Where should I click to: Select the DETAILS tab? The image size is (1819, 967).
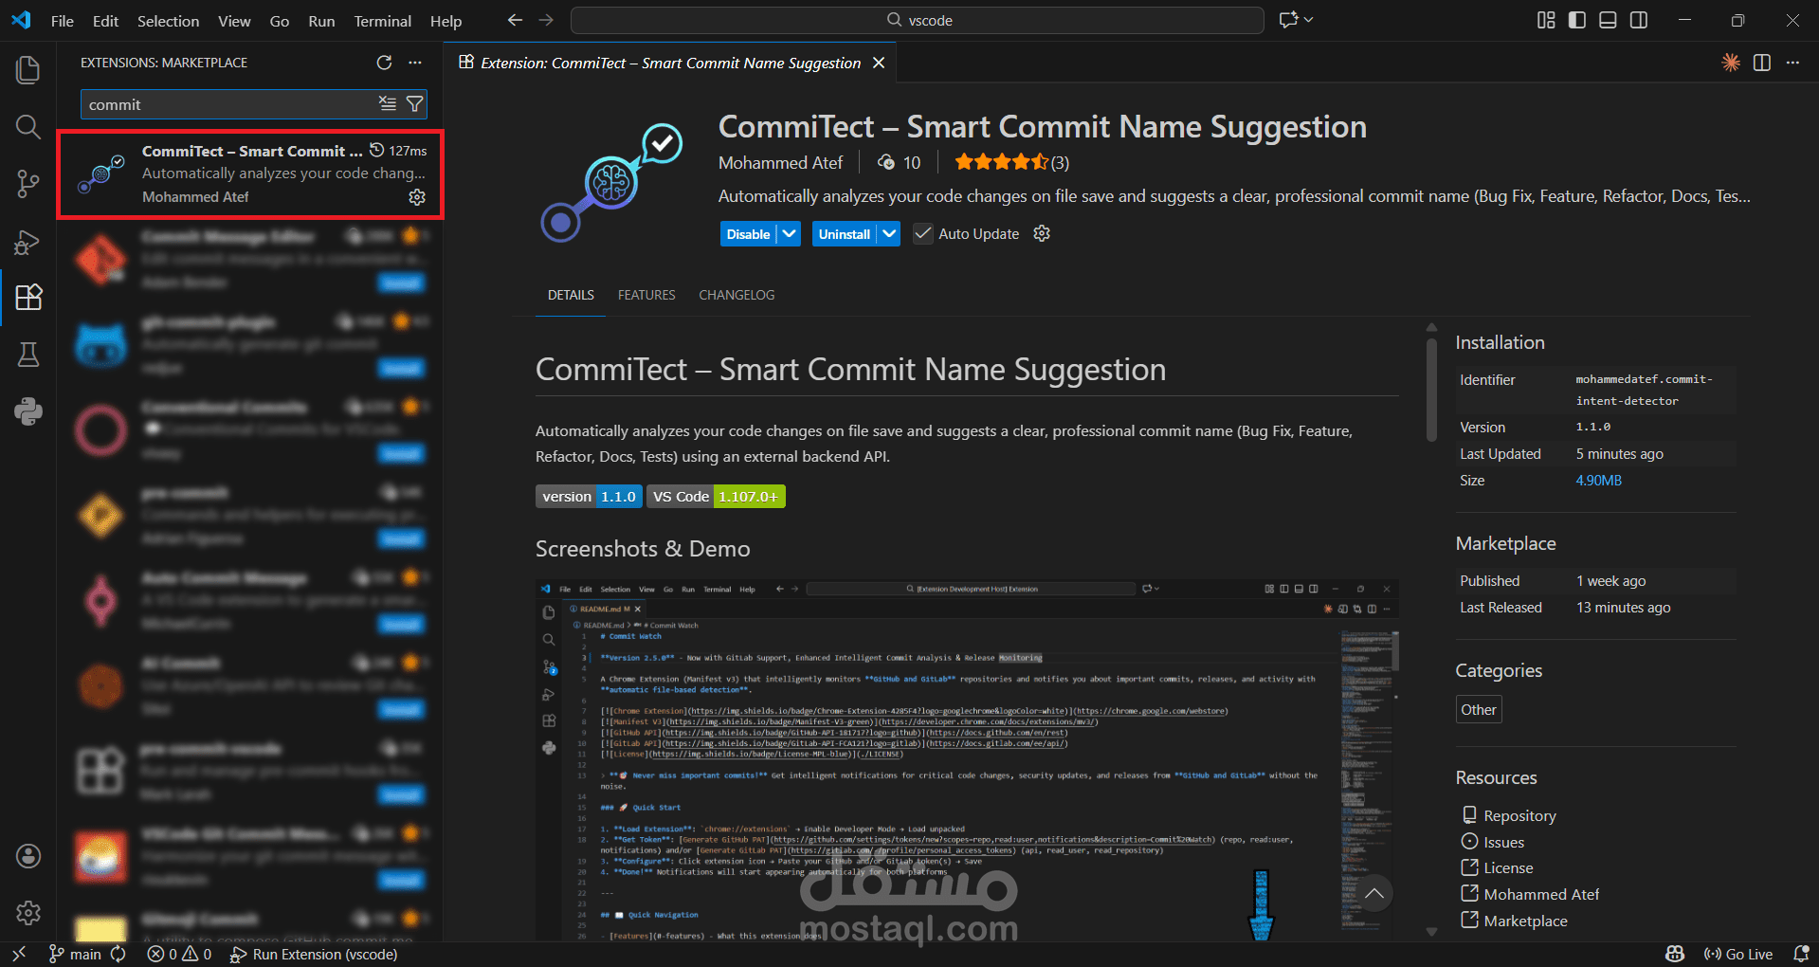point(571,295)
